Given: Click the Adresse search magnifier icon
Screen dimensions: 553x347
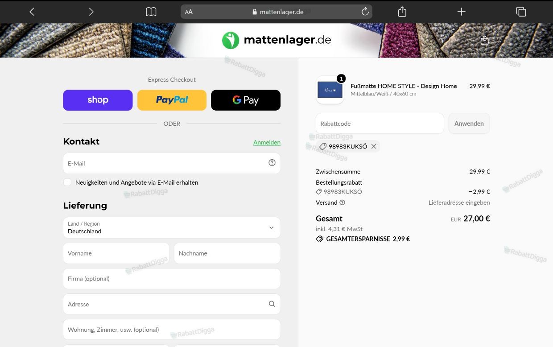Looking at the screenshot, I should tap(272, 304).
